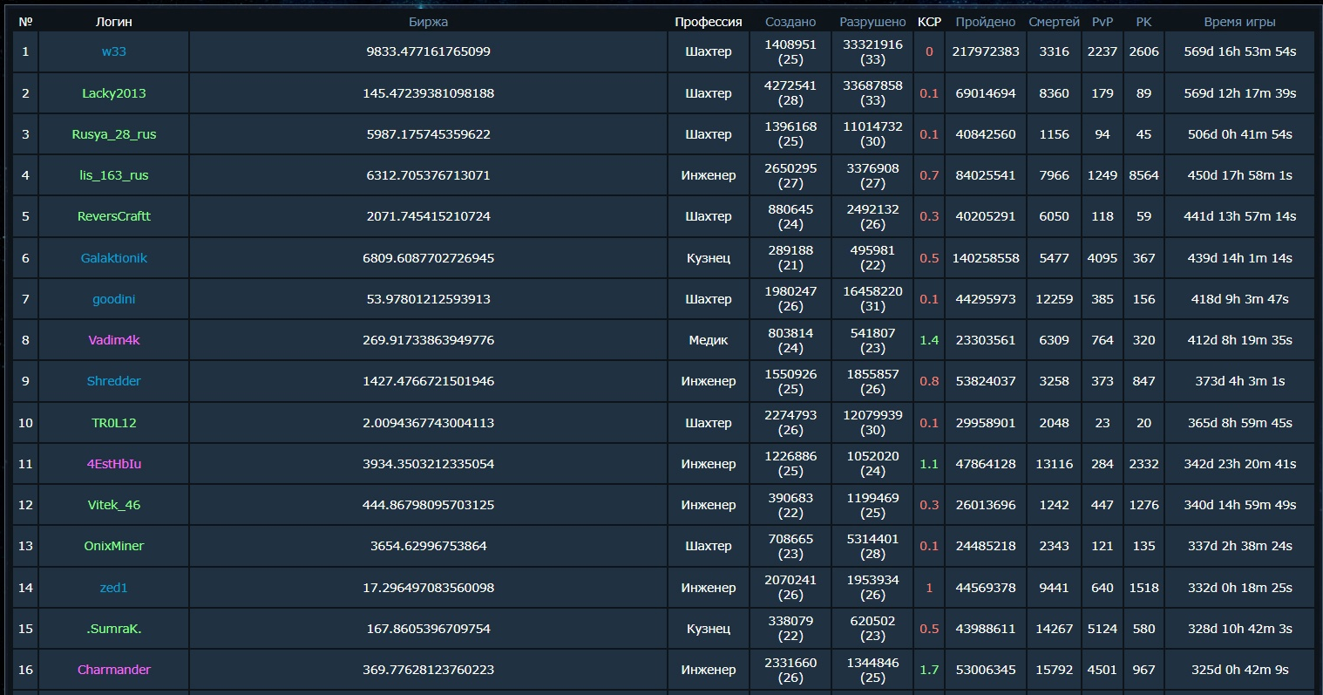Select exchange value 2.0094367743004113
The width and height of the screenshot is (1323, 695).
[x=428, y=423]
